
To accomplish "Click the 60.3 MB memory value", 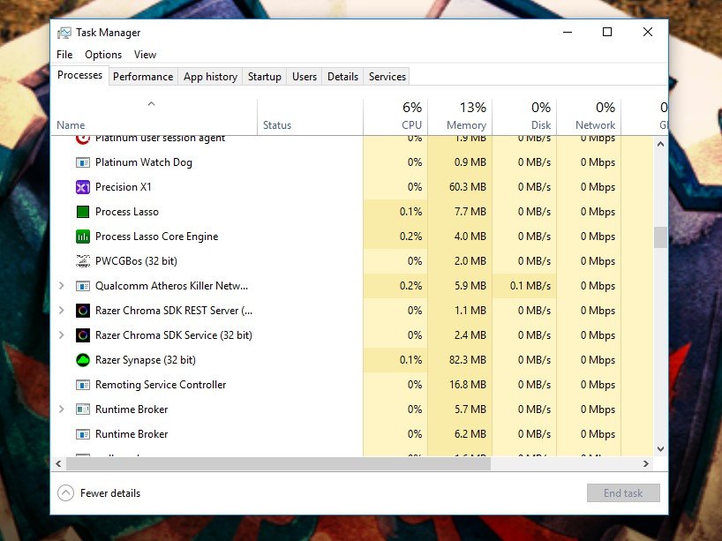I will coord(468,187).
